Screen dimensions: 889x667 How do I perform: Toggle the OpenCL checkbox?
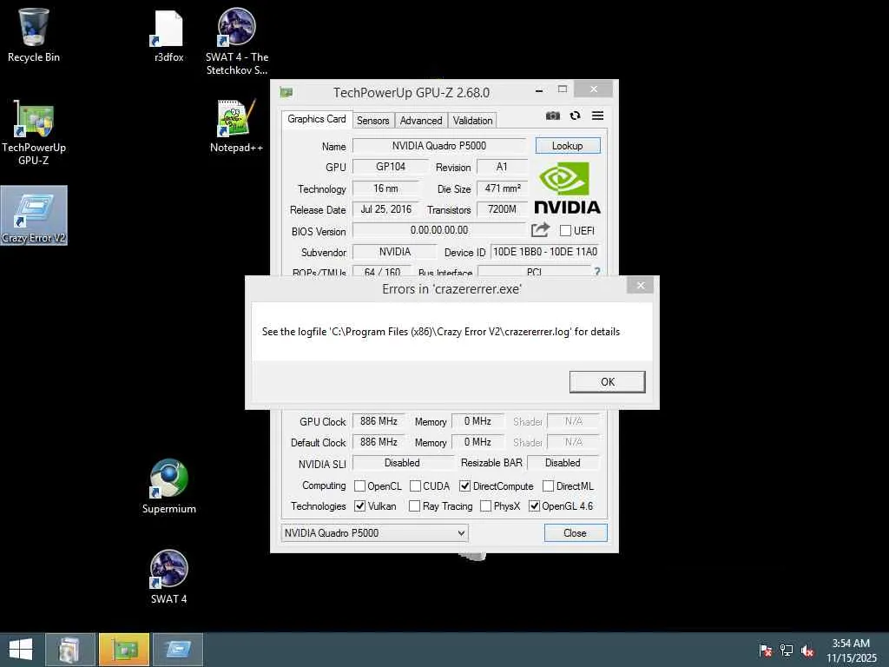click(x=359, y=486)
